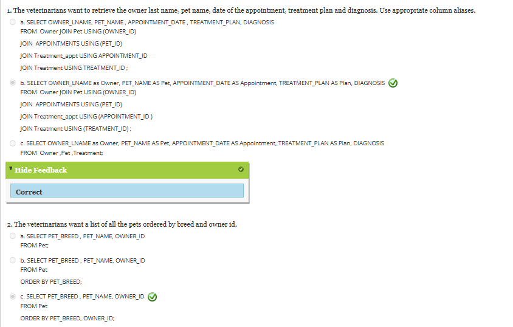Viewport: 513px width, 327px height.
Task: Choose radio option b in question 2
Action: (x=13, y=260)
